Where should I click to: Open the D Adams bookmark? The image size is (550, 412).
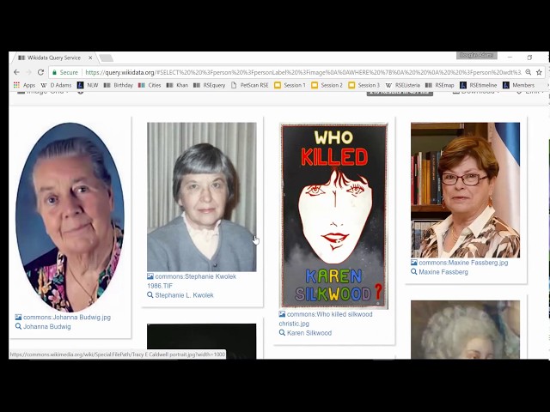tap(57, 85)
